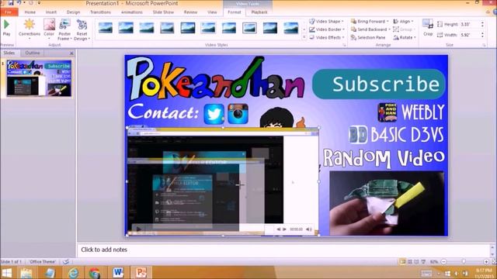This screenshot has height=279, width=497.
Task: Zoom in with the plus button
Action: 486,262
